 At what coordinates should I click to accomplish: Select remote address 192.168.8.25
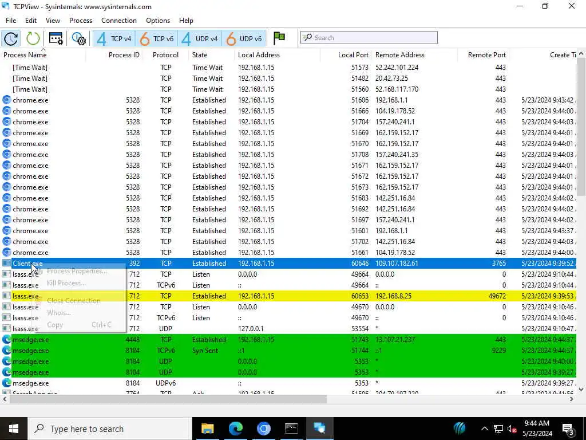click(x=393, y=296)
